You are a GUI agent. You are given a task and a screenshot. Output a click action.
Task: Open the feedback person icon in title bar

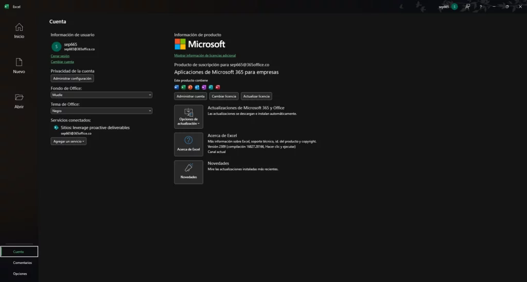(467, 7)
